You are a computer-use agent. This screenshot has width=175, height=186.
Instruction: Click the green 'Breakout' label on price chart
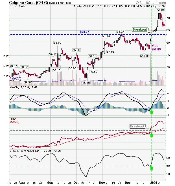coord(140,29)
